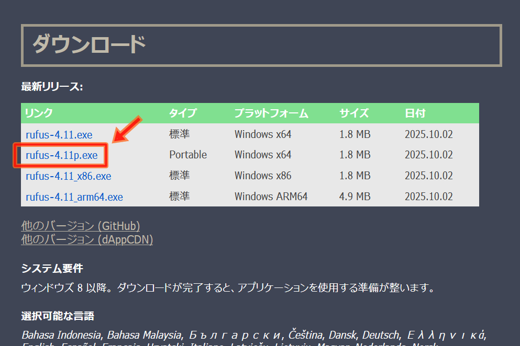Click the ダウンロード section heading
The image size is (520, 346).
(x=88, y=45)
